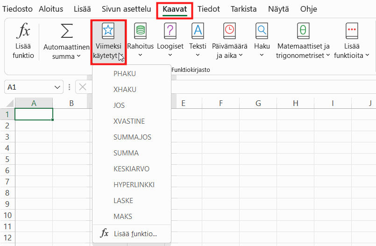Select the JOS function

[x=132, y=105]
